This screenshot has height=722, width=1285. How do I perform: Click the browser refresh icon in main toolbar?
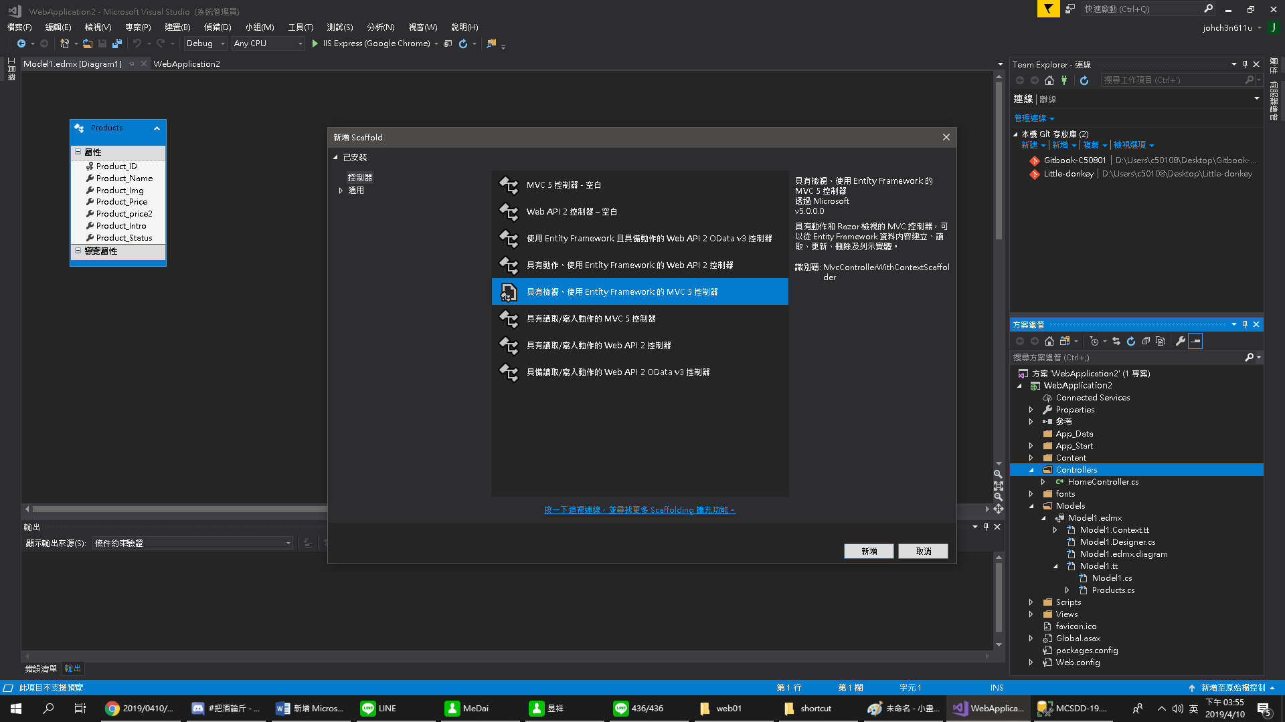[463, 43]
